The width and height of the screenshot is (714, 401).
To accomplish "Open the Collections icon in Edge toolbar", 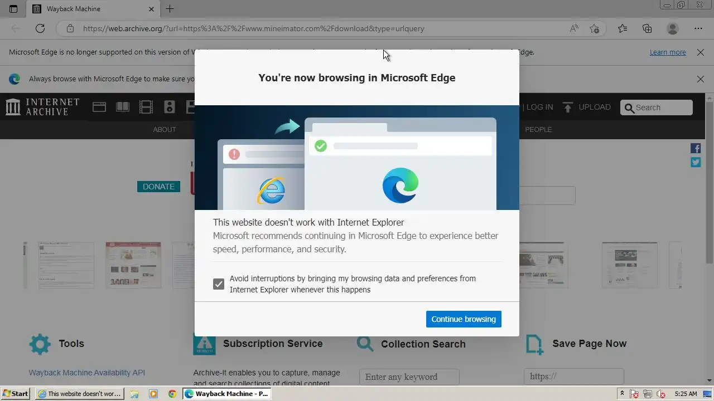I will (x=647, y=28).
